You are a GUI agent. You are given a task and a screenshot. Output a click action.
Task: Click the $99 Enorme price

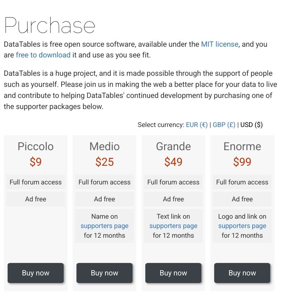coord(242,162)
